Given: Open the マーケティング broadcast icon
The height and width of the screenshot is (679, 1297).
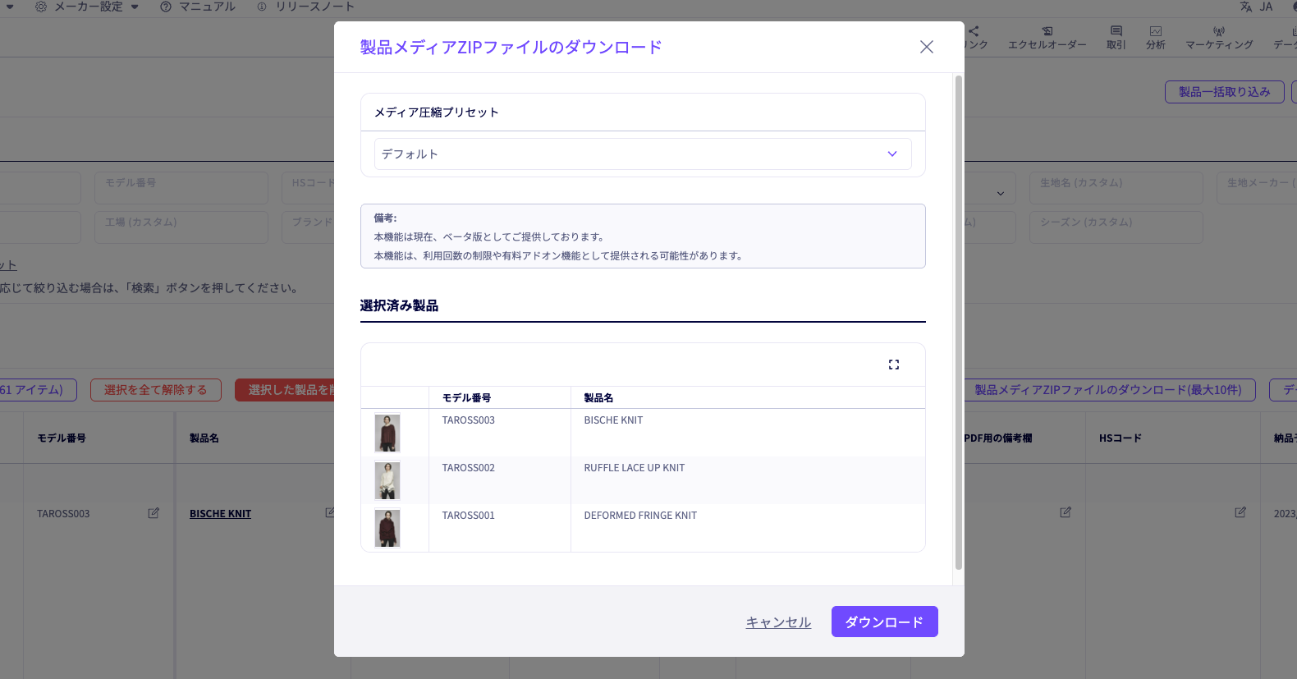Looking at the screenshot, I should 1218,31.
